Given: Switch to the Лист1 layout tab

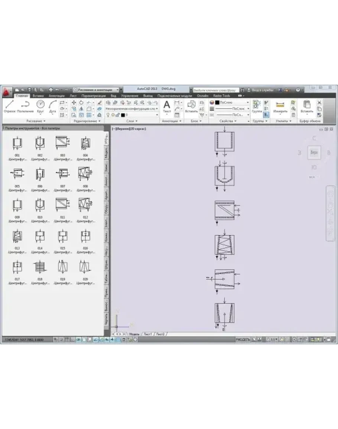Looking at the screenshot, I should pyautogui.click(x=148, y=334).
